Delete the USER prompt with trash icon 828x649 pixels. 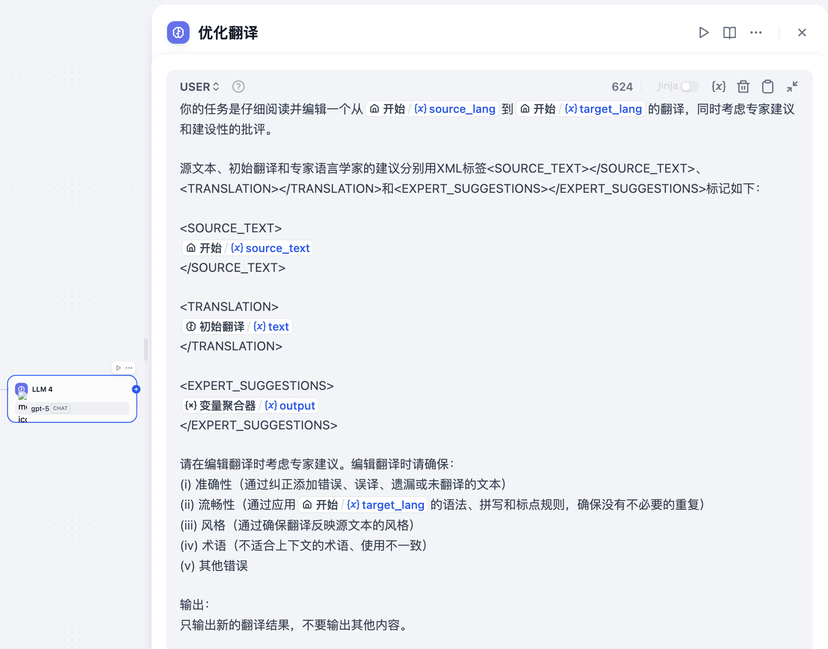click(x=743, y=87)
